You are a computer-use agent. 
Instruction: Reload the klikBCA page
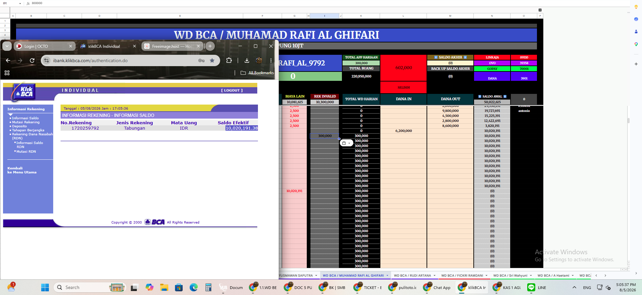(32, 60)
